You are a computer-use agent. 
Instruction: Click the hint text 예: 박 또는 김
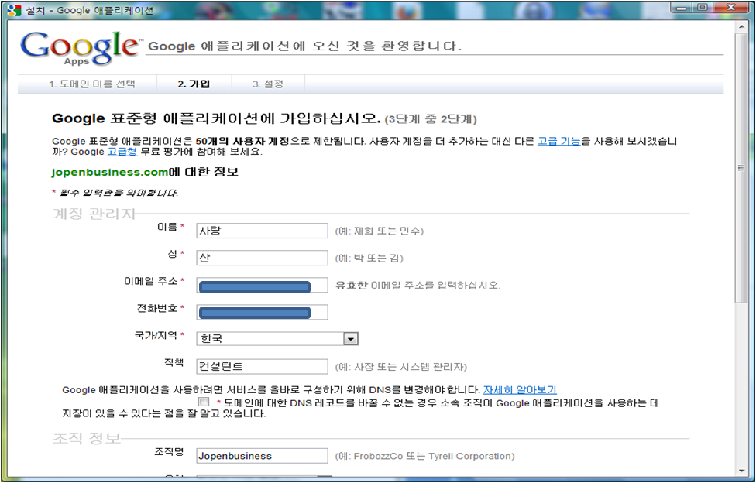click(x=369, y=258)
